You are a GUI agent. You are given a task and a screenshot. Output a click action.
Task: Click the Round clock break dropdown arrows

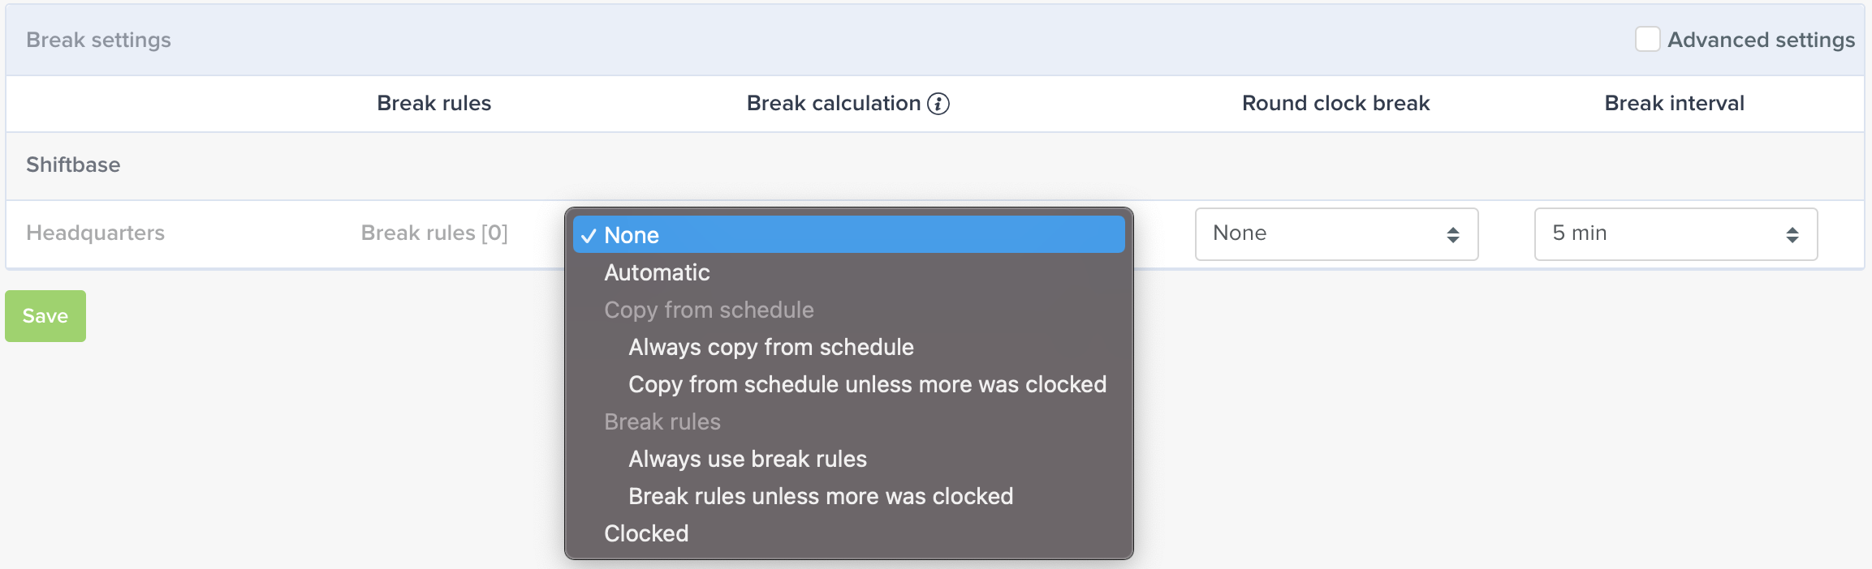[x=1453, y=235]
